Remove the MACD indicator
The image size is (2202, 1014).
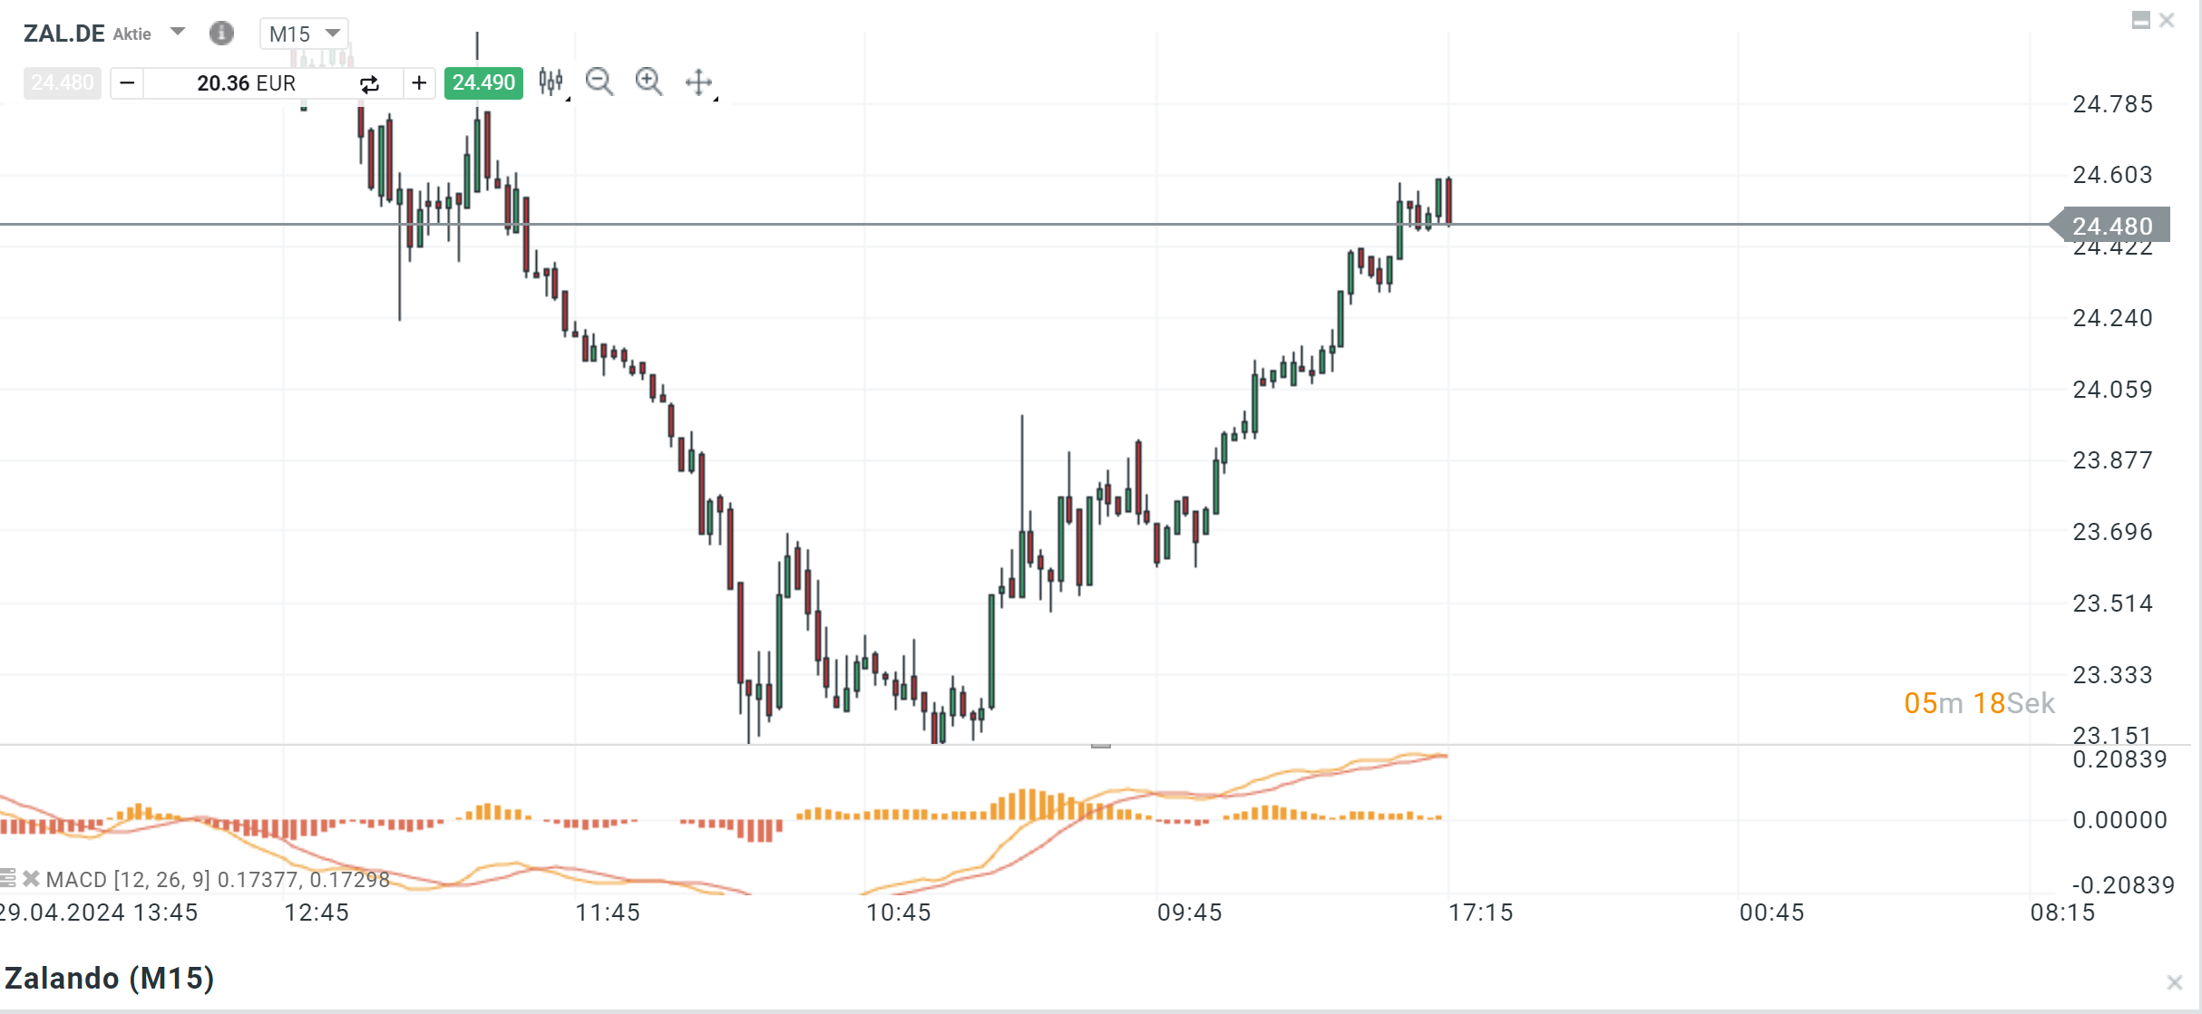(x=31, y=878)
